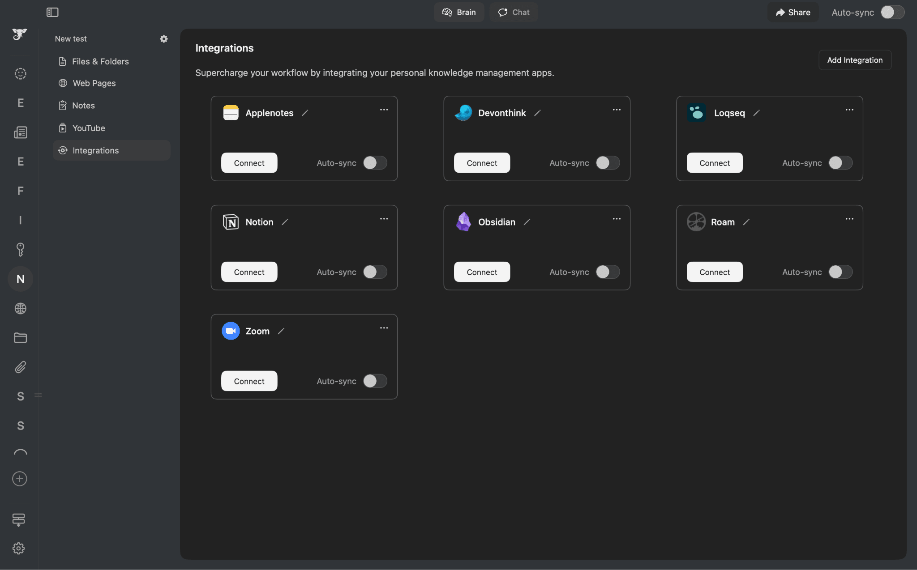917x570 pixels.
Task: Open settings via the gear at bottom left
Action: point(18,548)
